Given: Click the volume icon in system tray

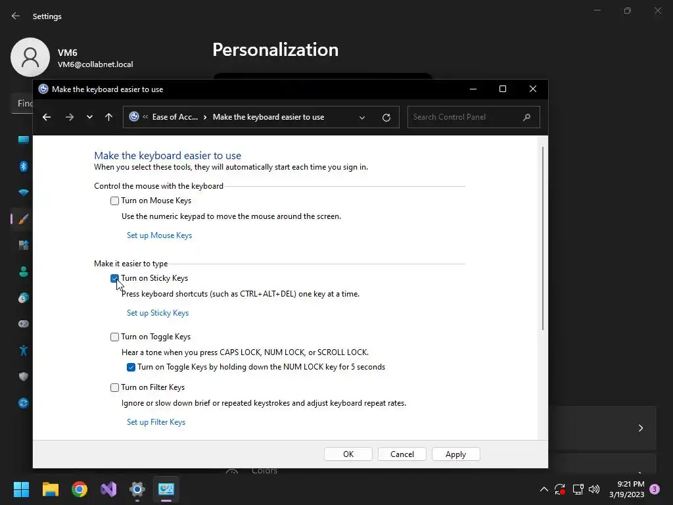Looking at the screenshot, I should pyautogui.click(x=594, y=489).
